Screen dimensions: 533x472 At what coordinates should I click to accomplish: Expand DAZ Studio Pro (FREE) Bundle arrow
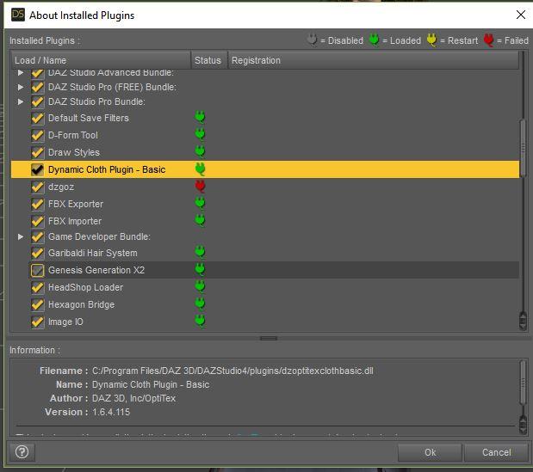(21, 87)
